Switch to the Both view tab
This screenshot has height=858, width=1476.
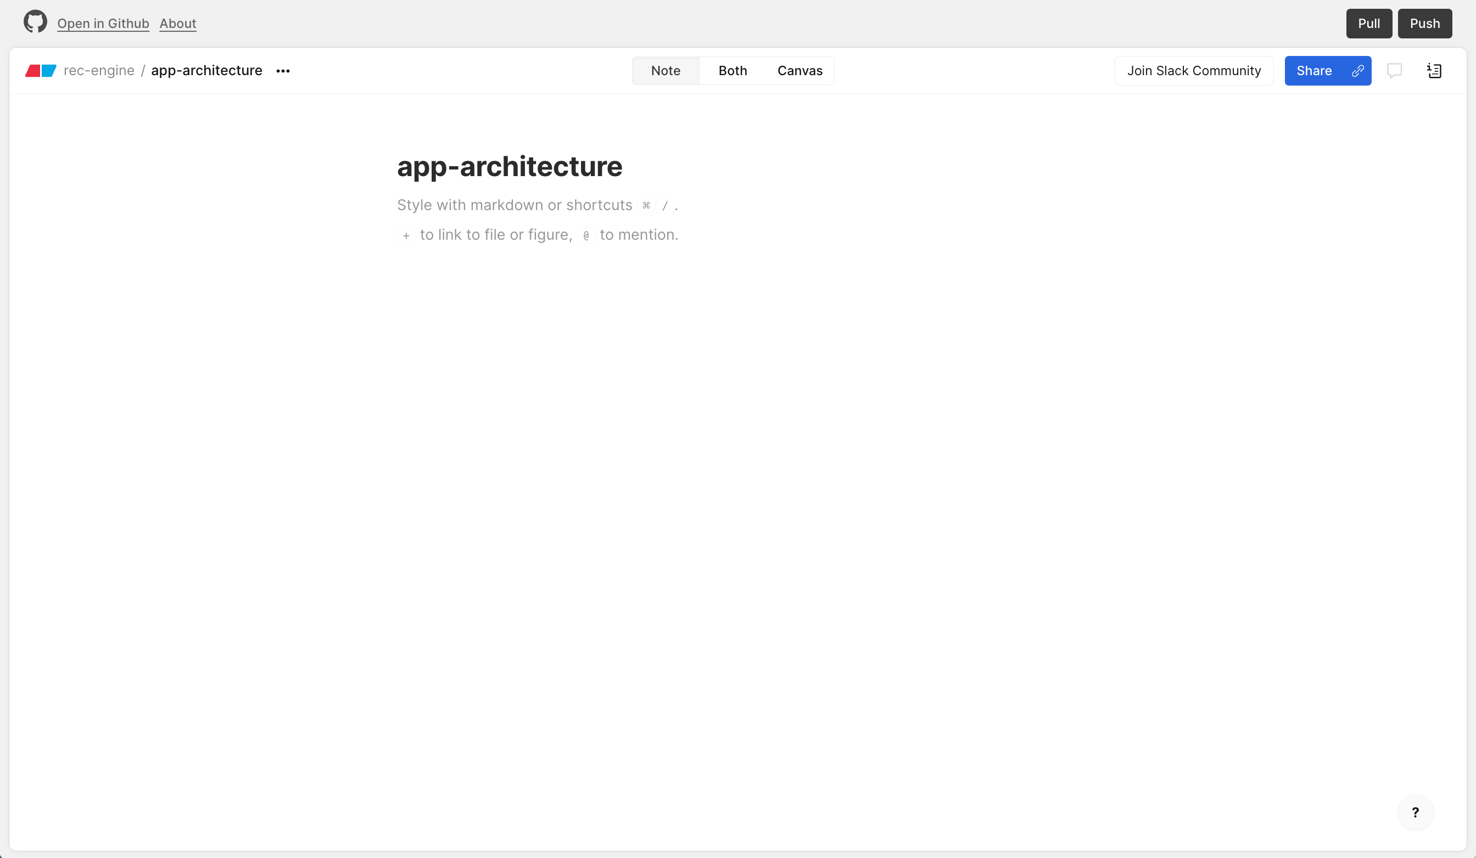[732, 71]
